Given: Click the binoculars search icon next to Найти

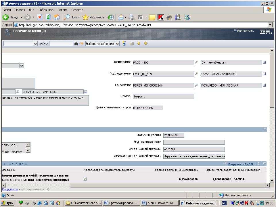Looking at the screenshot, I should (x=76, y=44).
